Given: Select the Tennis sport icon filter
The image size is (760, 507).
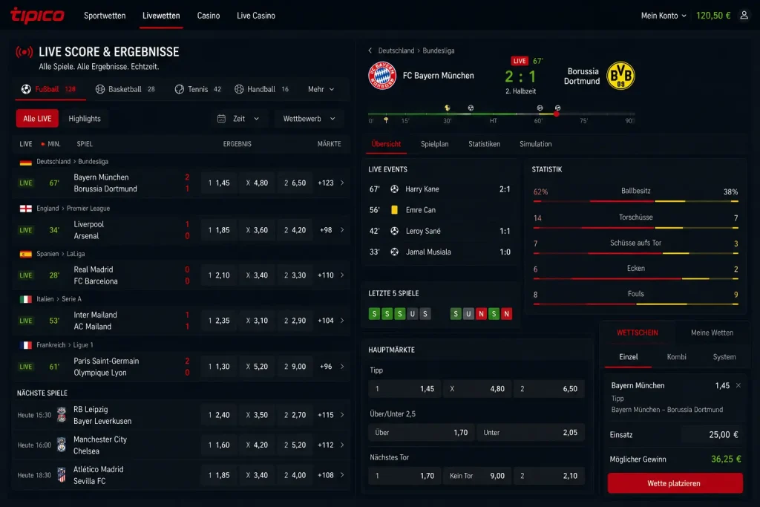Looking at the screenshot, I should (x=180, y=89).
